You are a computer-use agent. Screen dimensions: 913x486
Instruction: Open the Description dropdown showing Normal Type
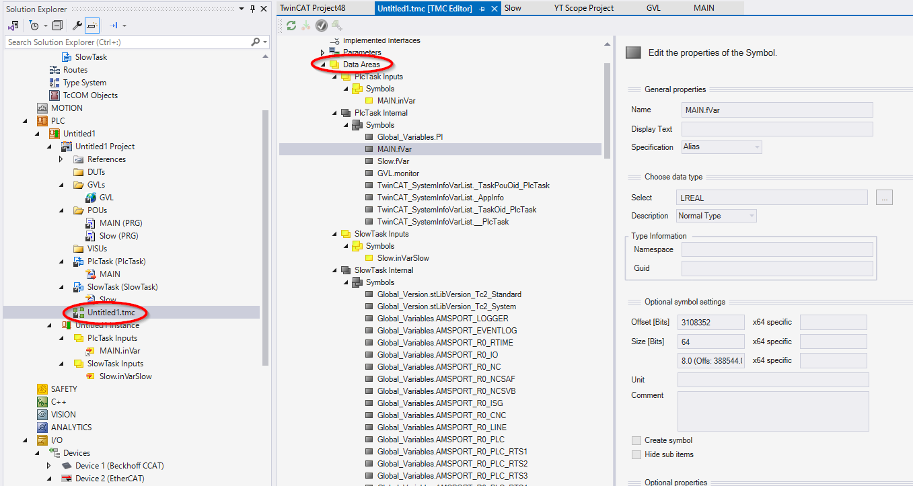coord(716,216)
